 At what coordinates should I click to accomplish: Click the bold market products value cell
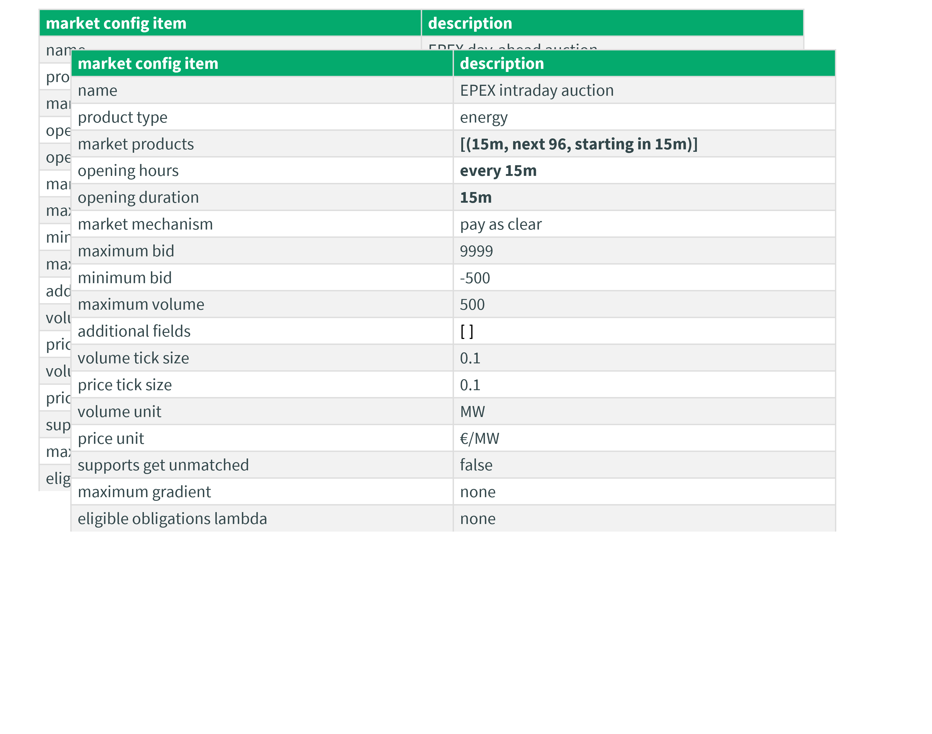[578, 144]
